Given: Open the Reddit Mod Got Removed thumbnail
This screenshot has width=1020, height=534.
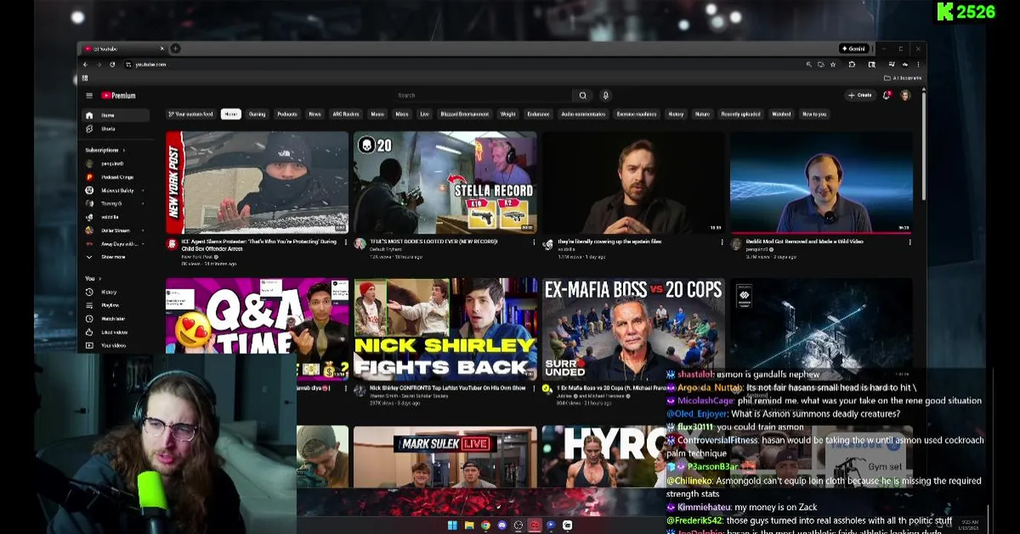Looking at the screenshot, I should click(x=822, y=182).
